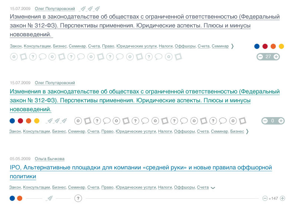The height and width of the screenshot is (212, 297).
Task: Click the plus icon beside rating 27
Action: (x=276, y=57)
